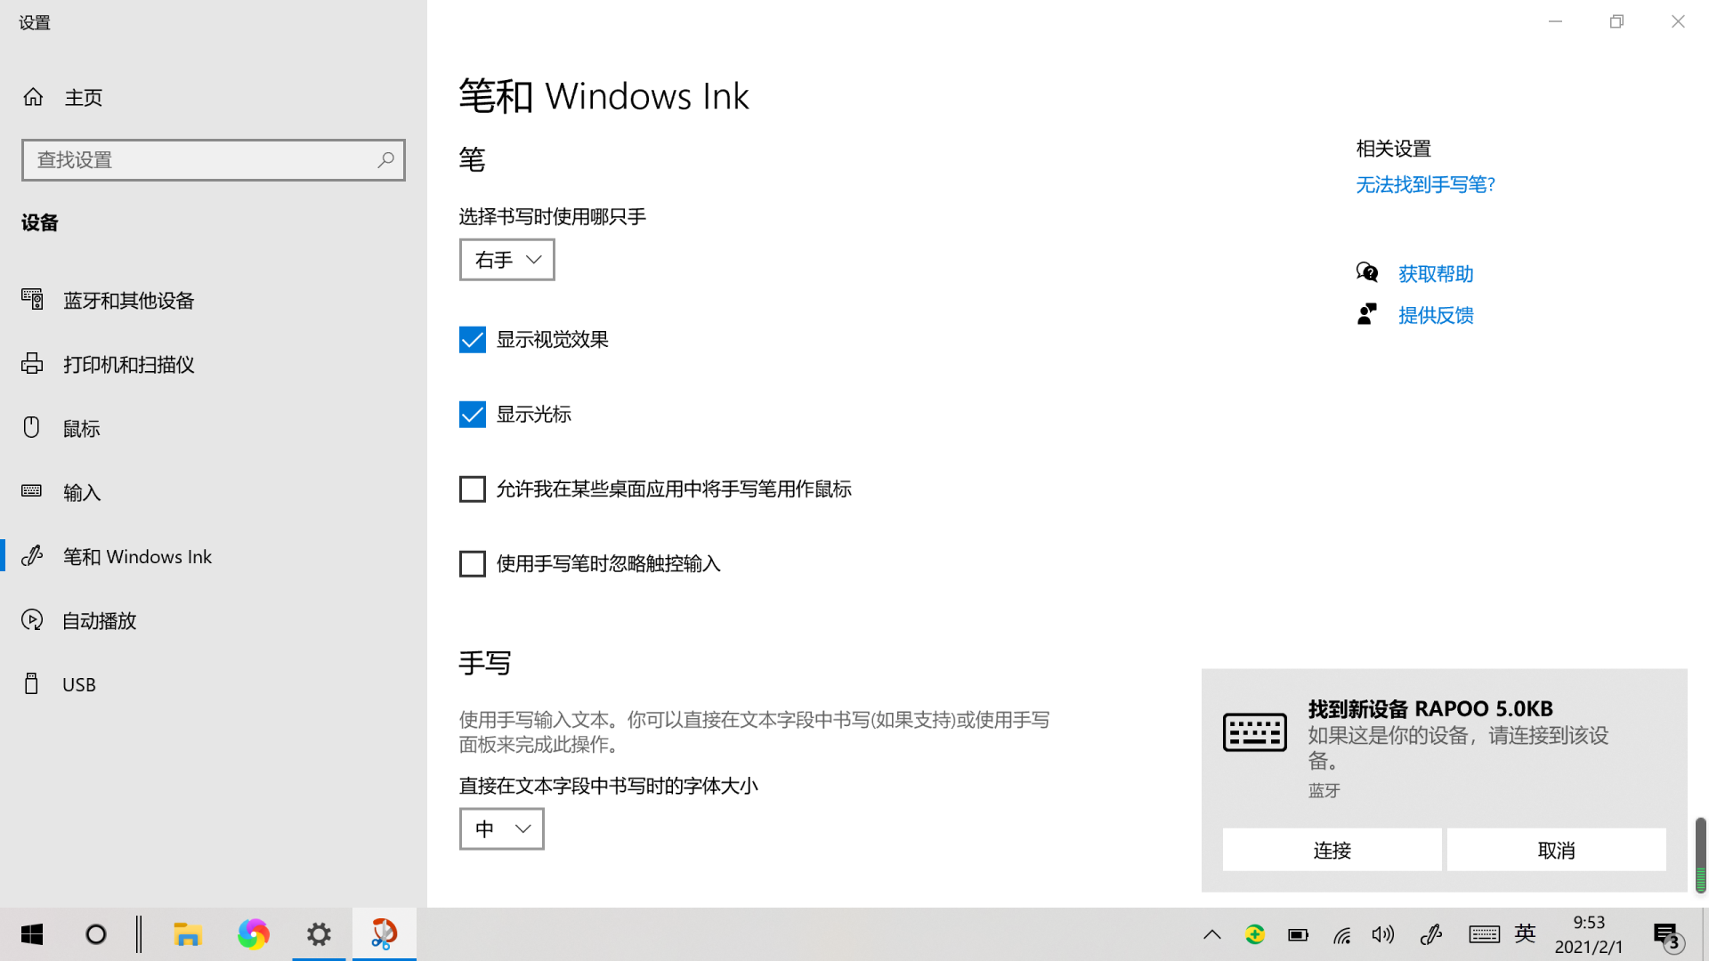The image size is (1709, 961).
Task: Click the page scrollbar thumb at right edge
Action: pyautogui.click(x=1700, y=854)
